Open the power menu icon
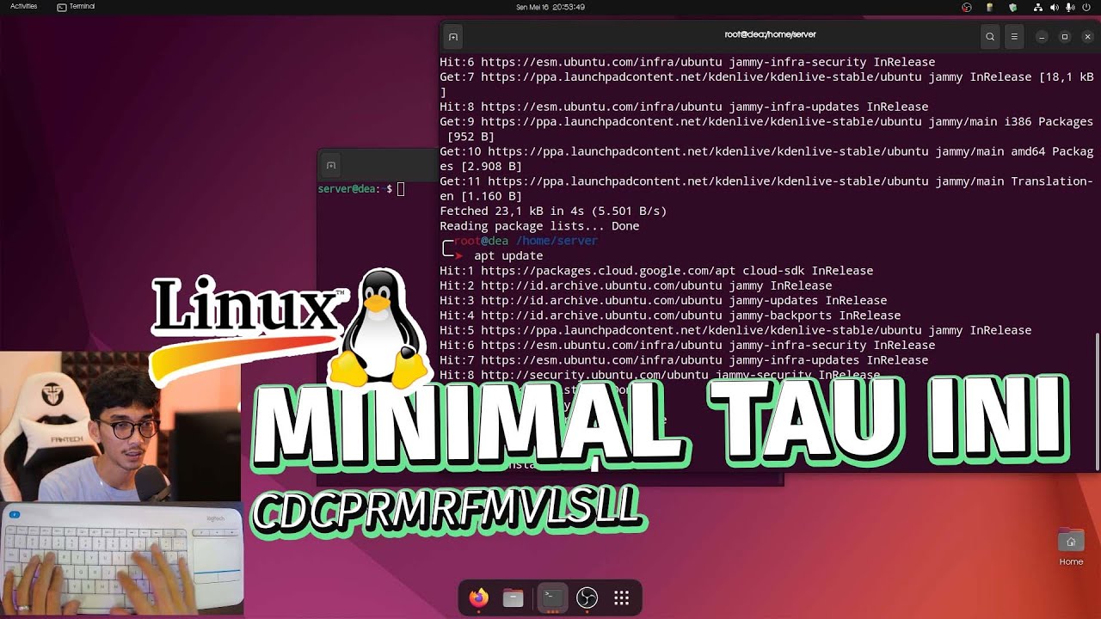1101x619 pixels. 1086,7
